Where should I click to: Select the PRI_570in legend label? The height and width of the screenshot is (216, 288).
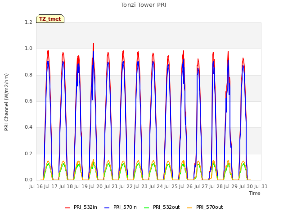pyautogui.click(x=125, y=207)
